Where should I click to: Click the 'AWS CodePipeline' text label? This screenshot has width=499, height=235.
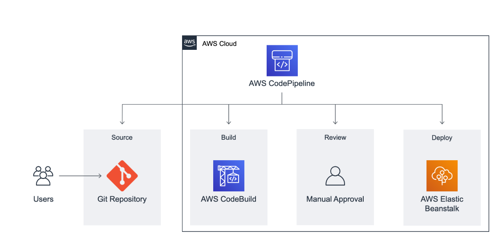pyautogui.click(x=282, y=84)
